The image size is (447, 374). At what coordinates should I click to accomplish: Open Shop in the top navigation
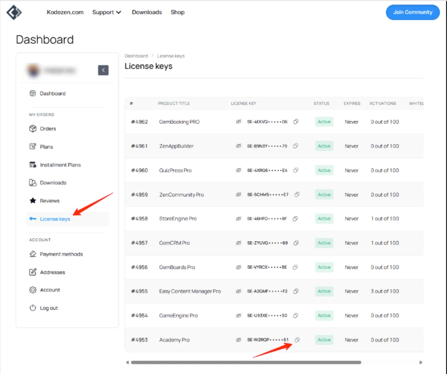tap(177, 12)
